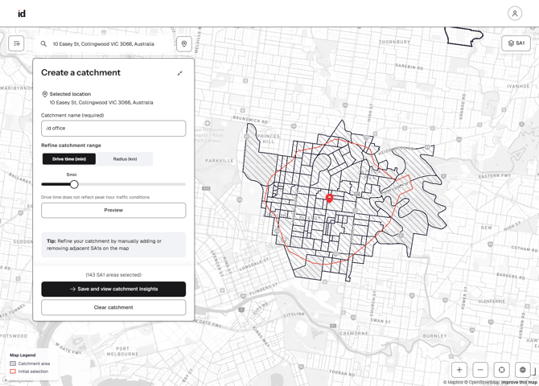
Task: Click the drive time slider handle
Action: point(74,185)
